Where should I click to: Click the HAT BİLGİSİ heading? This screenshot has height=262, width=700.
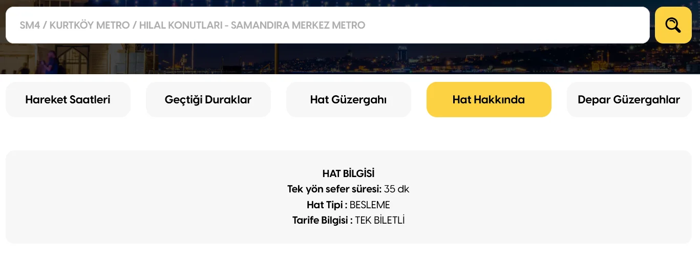coord(348,173)
